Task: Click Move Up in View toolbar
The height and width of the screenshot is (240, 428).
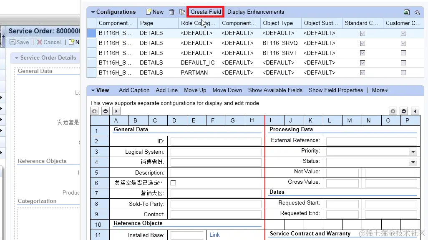Action: (195, 90)
